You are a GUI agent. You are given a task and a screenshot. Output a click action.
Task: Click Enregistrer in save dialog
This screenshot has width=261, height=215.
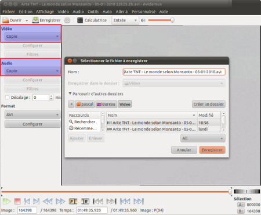[212, 150]
